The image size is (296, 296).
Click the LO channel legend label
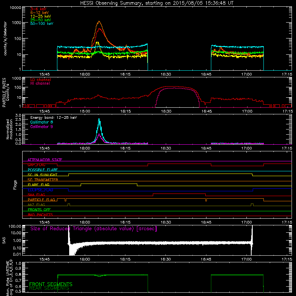41,80
